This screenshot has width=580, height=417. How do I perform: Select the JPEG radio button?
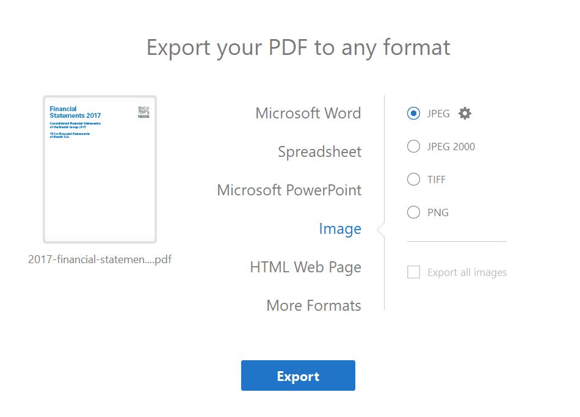coord(413,114)
